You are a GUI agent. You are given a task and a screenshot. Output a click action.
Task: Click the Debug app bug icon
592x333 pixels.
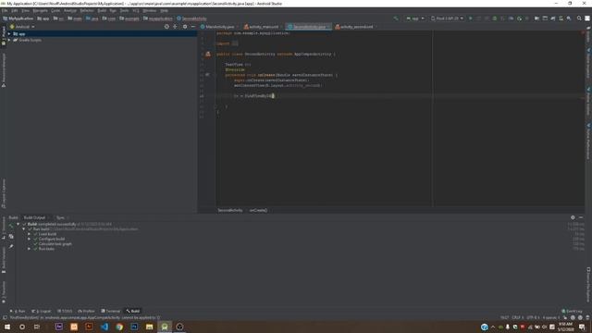(495, 18)
